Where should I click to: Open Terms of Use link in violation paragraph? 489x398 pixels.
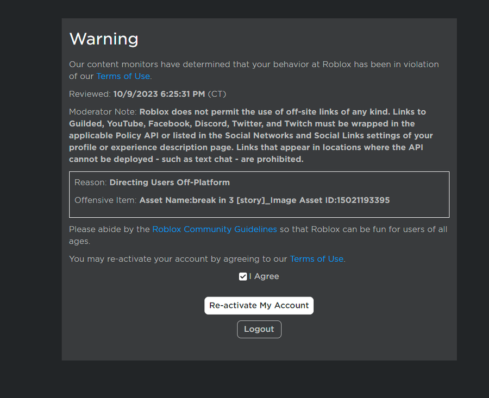123,77
